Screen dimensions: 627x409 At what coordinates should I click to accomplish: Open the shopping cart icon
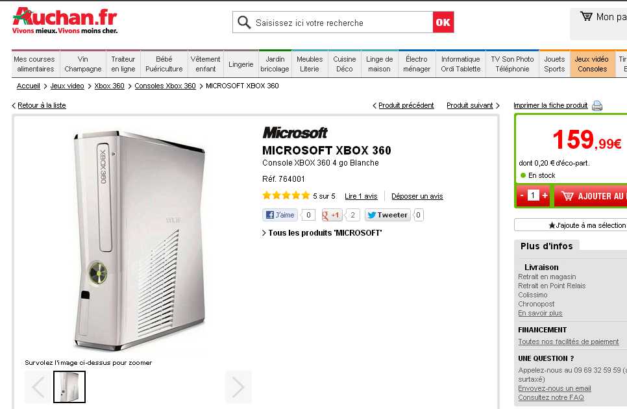point(586,16)
